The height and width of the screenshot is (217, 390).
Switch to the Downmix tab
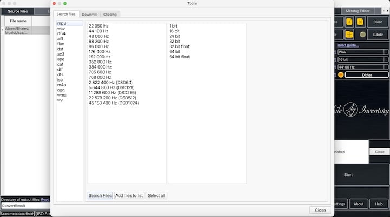89,15
